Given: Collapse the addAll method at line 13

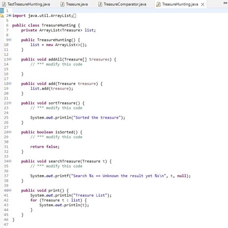Looking at the screenshot, I should 10,59.
